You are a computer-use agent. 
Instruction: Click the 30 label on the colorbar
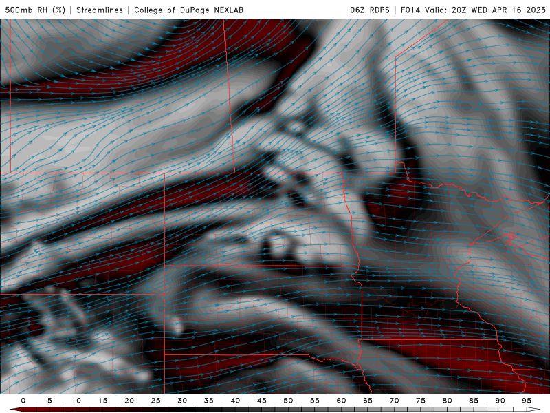click(182, 401)
